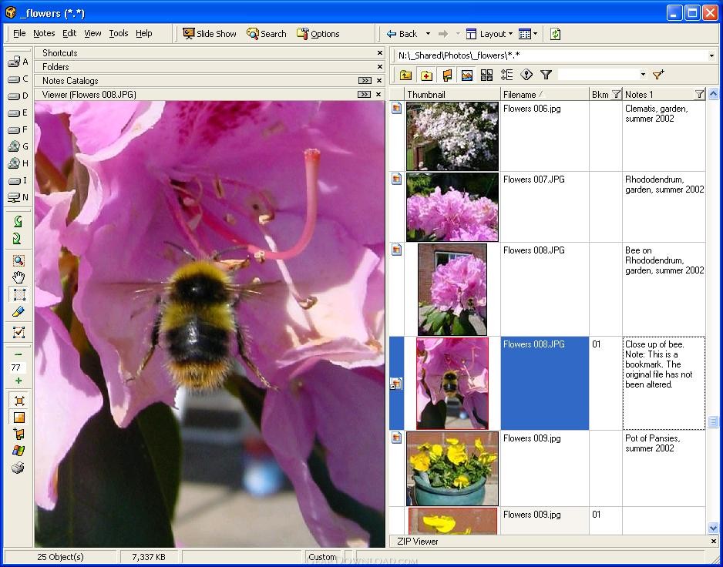Screen dimensions: 723x567
Task: Select the hand pan tool
Action: click(x=18, y=277)
